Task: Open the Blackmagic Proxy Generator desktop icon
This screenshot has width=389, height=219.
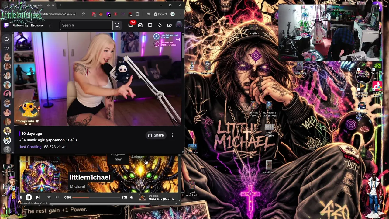Action: tap(362, 109)
